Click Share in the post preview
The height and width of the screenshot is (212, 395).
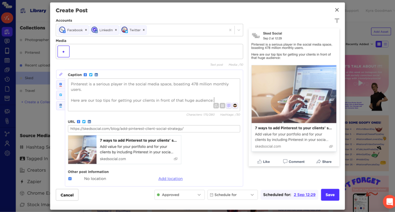point(324,162)
